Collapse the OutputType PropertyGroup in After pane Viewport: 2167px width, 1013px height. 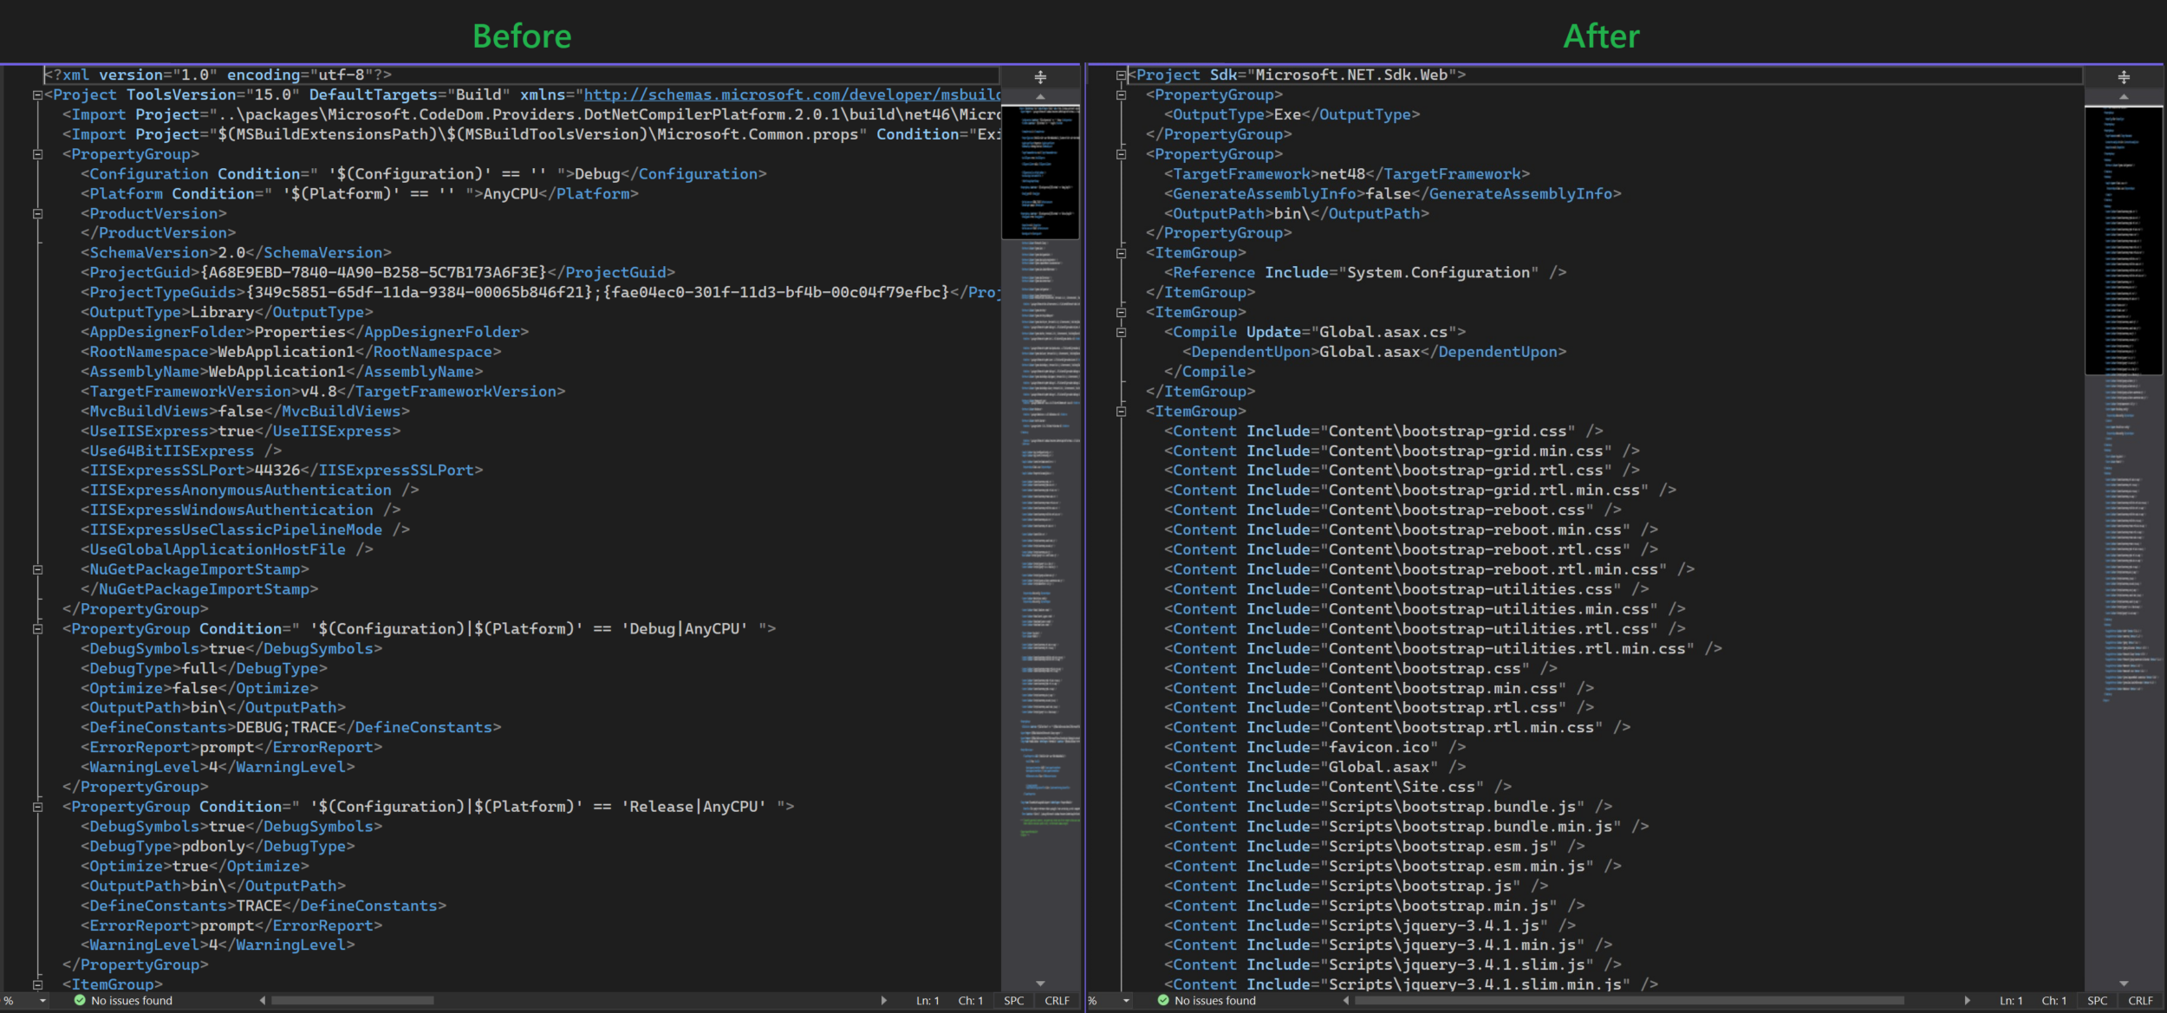1121,95
